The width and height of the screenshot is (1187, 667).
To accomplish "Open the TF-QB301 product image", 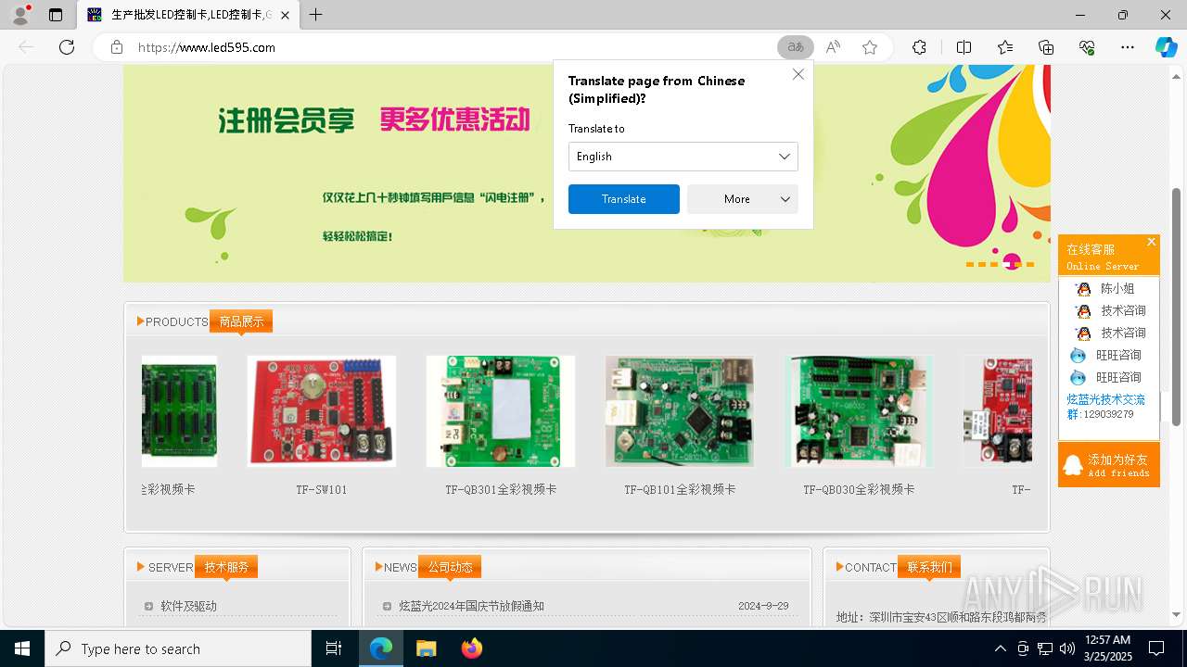I will 501,411.
